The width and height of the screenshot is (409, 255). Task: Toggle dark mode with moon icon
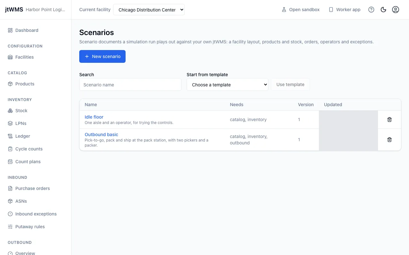point(383,10)
